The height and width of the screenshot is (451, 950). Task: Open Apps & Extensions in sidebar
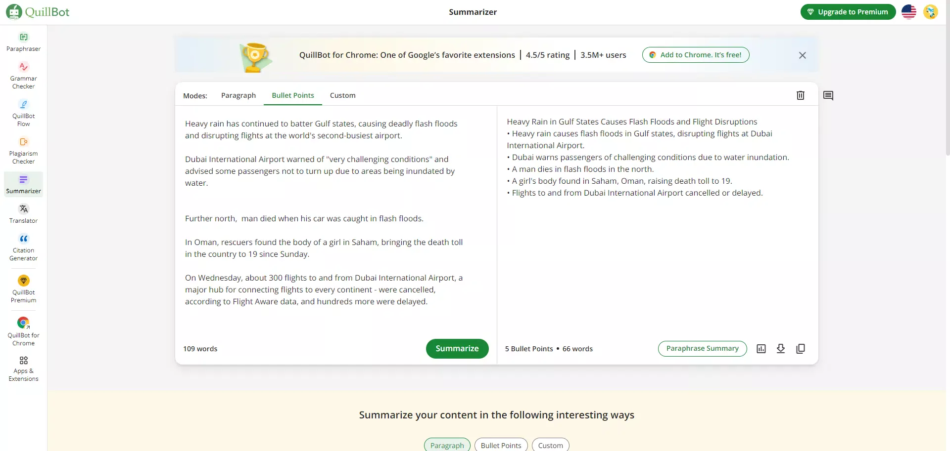pos(23,369)
